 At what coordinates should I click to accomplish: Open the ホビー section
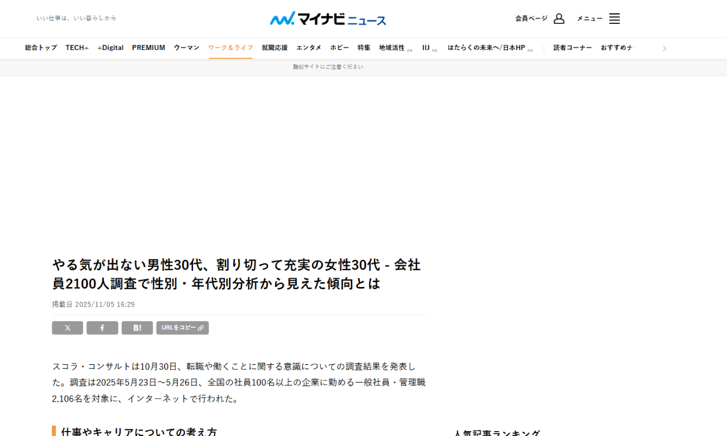click(x=339, y=48)
